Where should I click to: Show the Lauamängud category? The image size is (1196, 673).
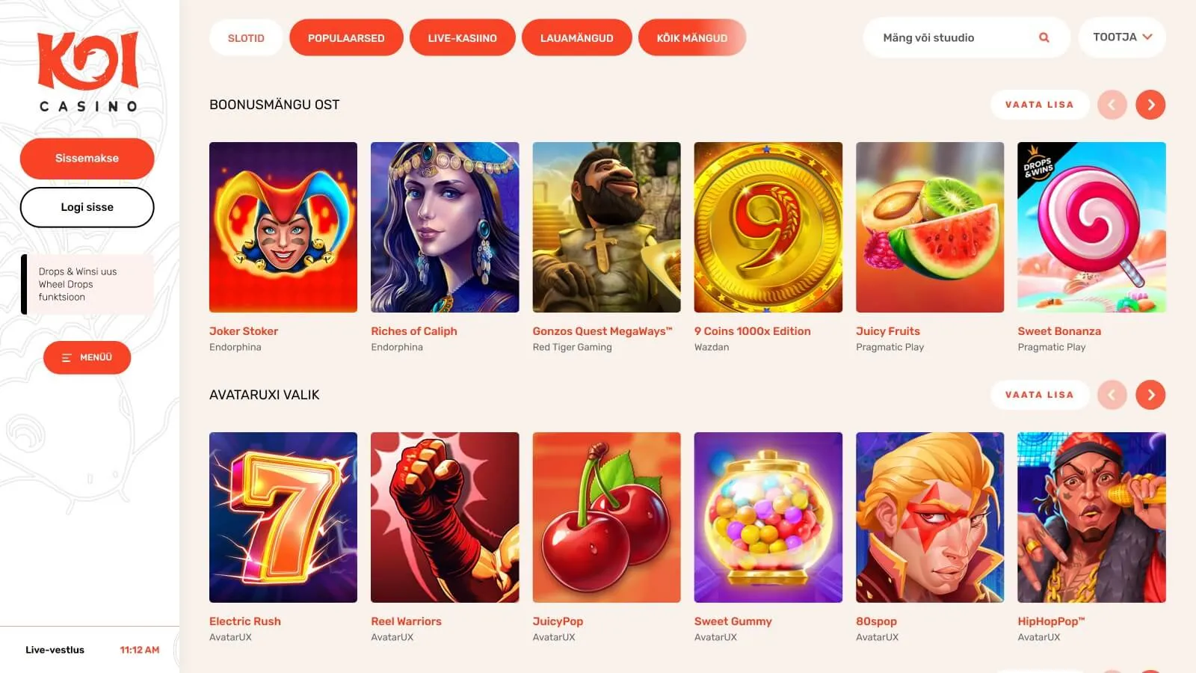point(577,38)
